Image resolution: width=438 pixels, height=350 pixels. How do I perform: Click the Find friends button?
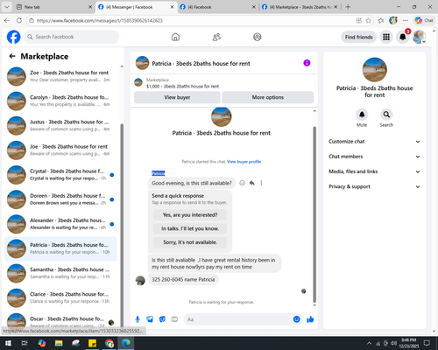[359, 37]
